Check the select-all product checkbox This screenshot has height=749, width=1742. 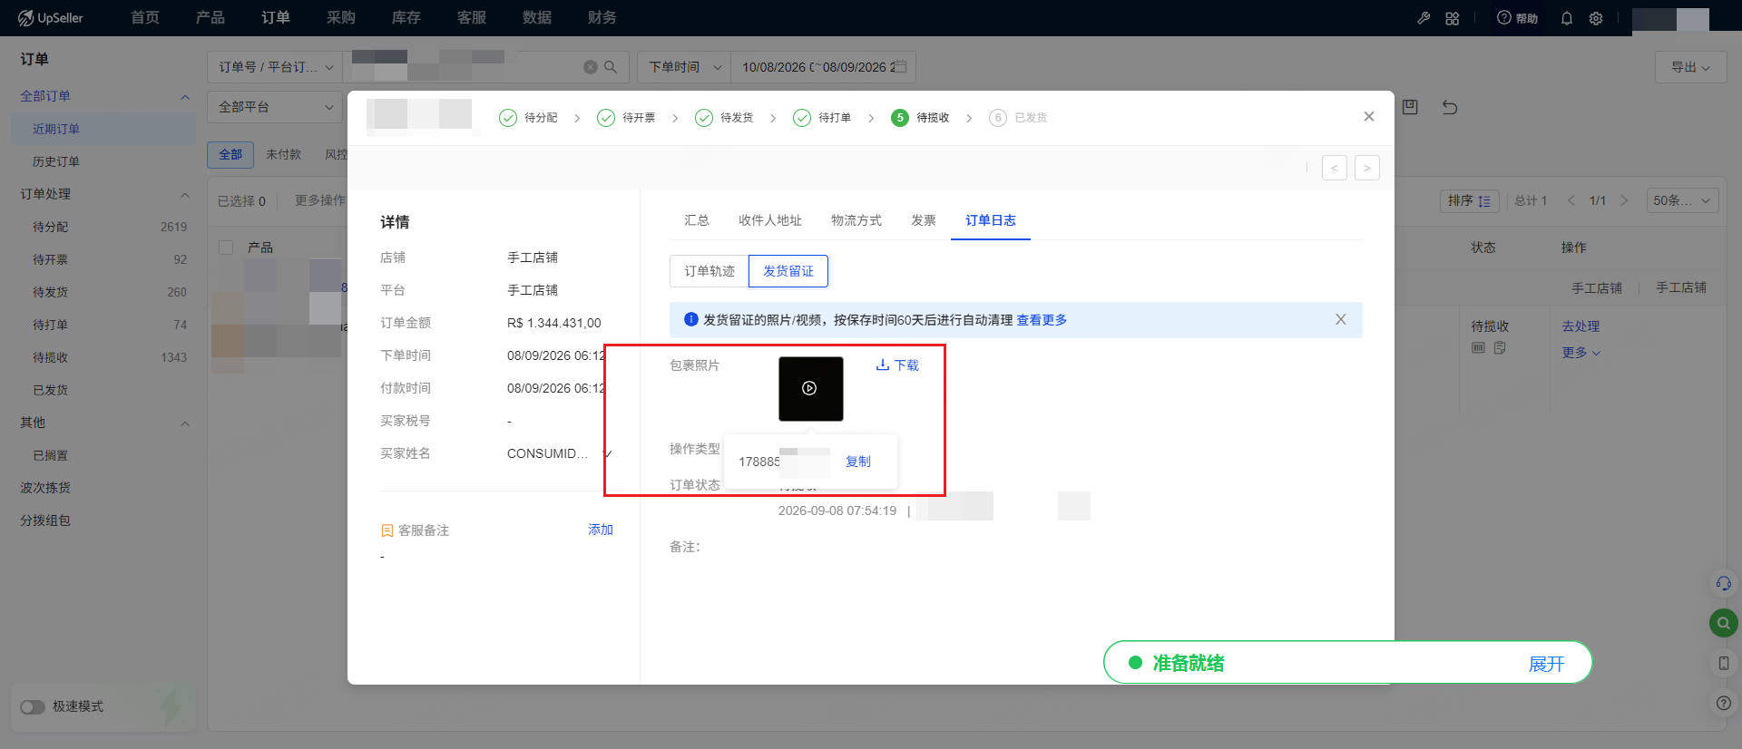click(x=227, y=248)
